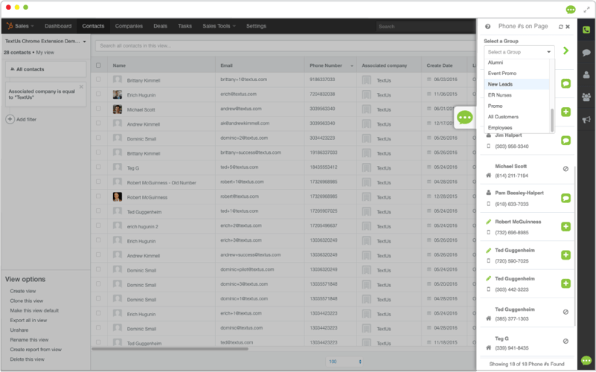This screenshot has width=596, height=372.
Task: Message Jim Halpert via green chat icon
Action: [565, 141]
